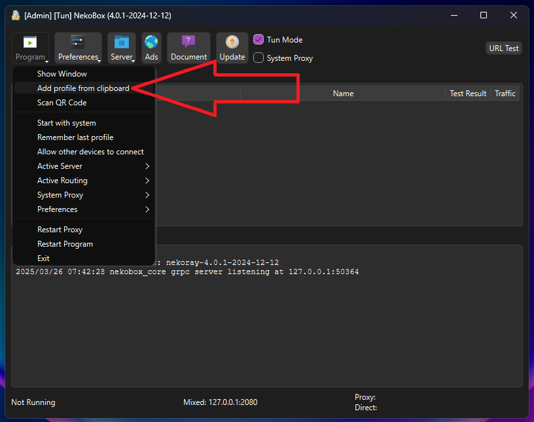This screenshot has height=422, width=534.
Task: Disable the Tun Mode checkbox
Action: 258,39
